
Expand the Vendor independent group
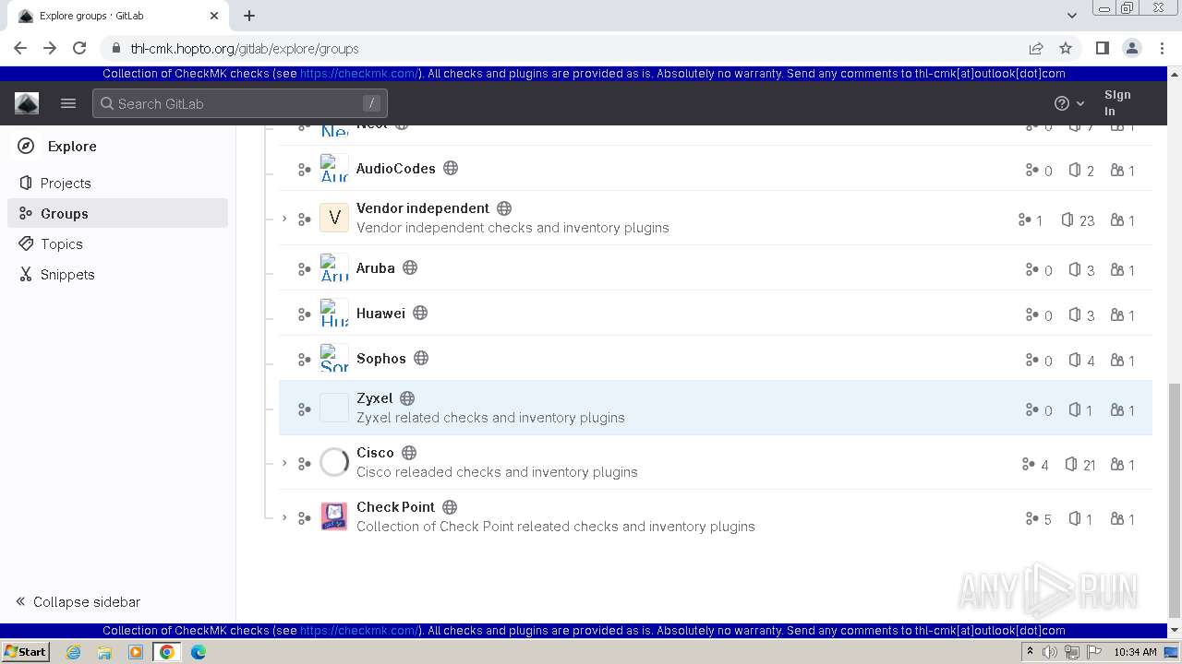click(284, 219)
